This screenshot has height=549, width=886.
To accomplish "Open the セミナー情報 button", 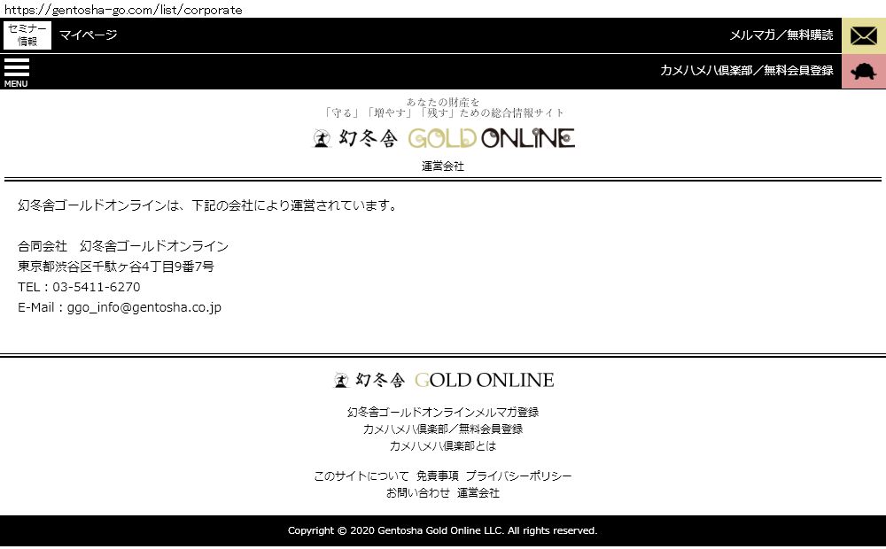I will [x=27, y=35].
